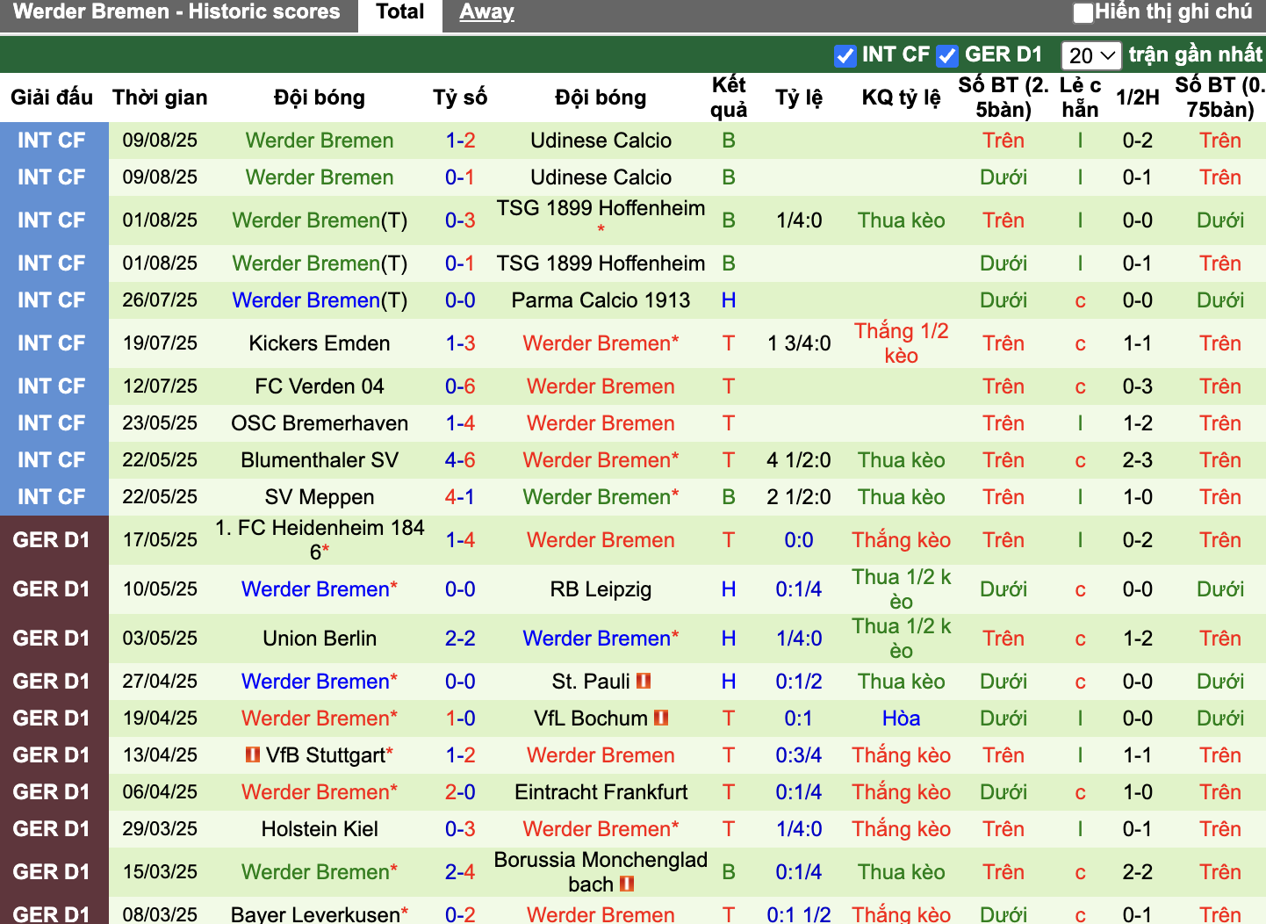Click red card icon beside Borussia Monchengladbach

[627, 884]
